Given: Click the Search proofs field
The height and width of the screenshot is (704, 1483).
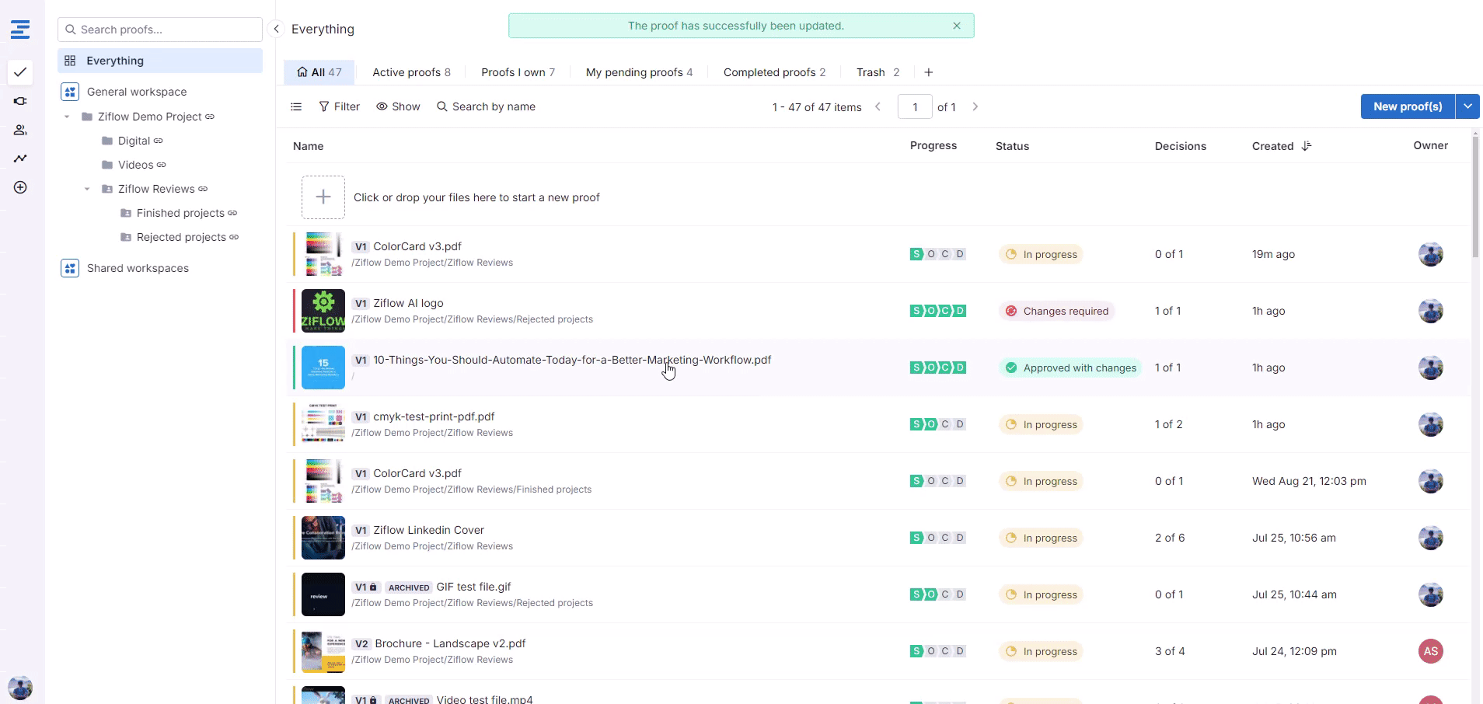Looking at the screenshot, I should point(160,30).
